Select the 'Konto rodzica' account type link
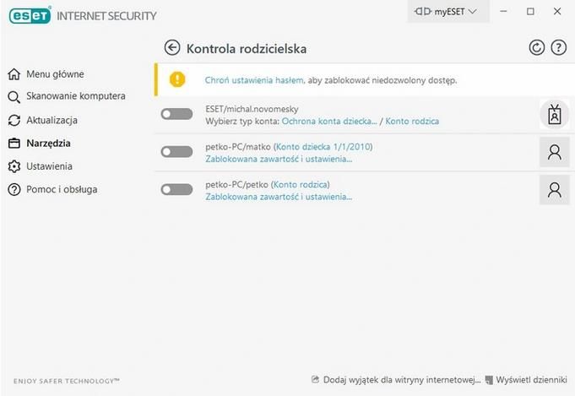Image resolution: width=575 pixels, height=396 pixels. [x=412, y=122]
